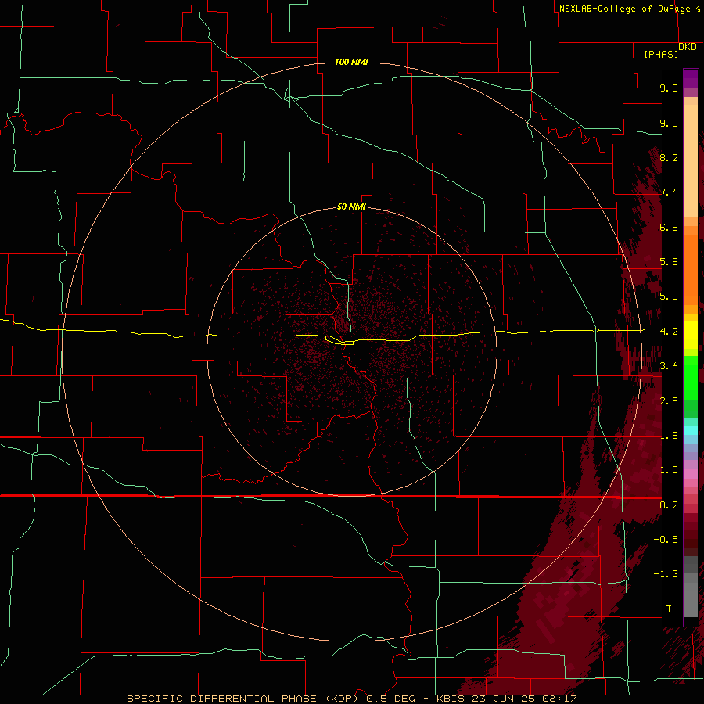704x704 pixels.
Task: Click the 3.4 value on the color scale
Action: tap(669, 366)
